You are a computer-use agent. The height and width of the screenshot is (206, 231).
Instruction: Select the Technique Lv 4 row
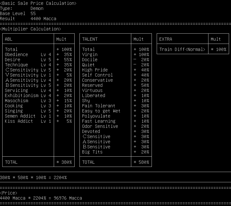click(38, 65)
